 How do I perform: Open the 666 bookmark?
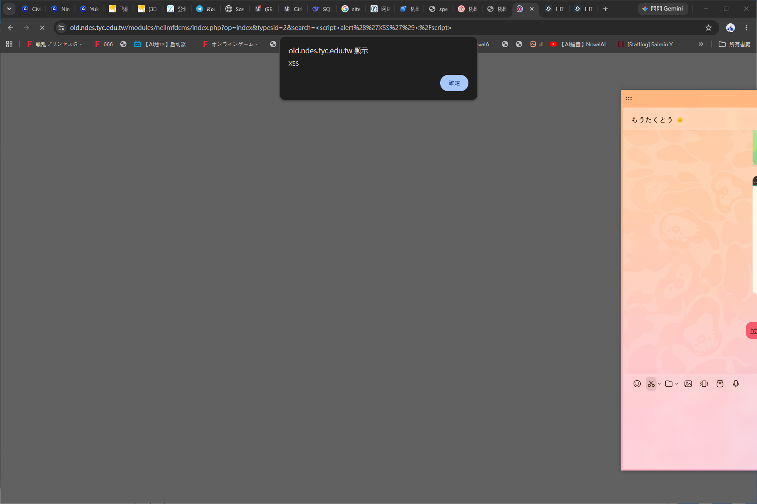click(104, 44)
